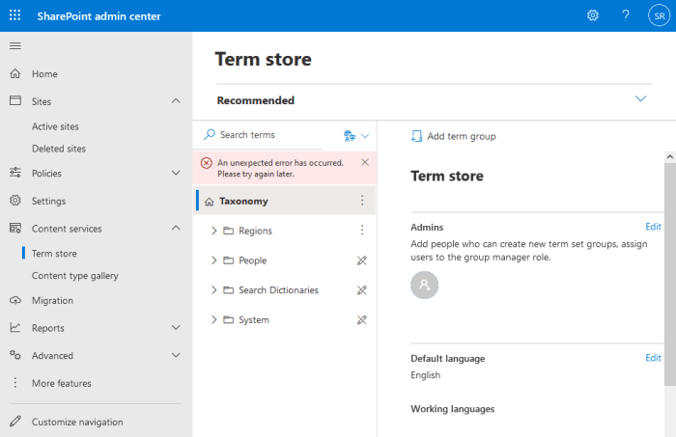The height and width of the screenshot is (437, 676).
Task: Click the details pane scrollbar thumb
Action: 670,274
